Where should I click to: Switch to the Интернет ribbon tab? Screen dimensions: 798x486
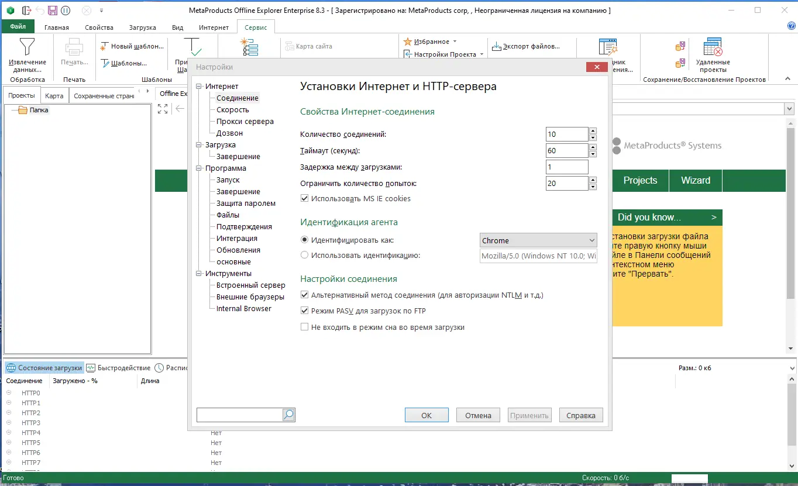(x=214, y=27)
